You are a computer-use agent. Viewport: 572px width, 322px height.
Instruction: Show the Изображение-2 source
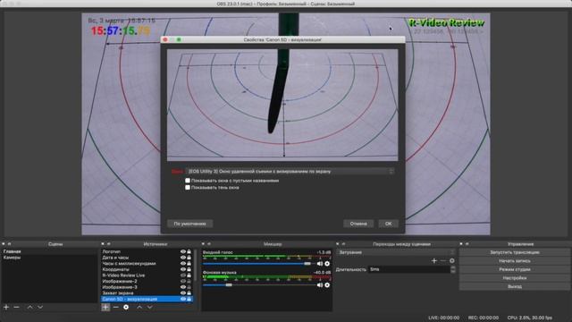pos(183,281)
